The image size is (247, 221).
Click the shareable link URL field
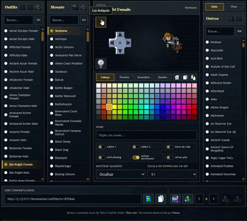(73, 199)
